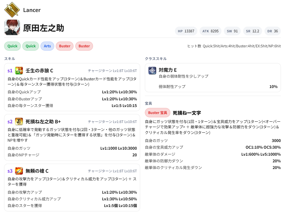Image resolution: width=287 pixels, height=216 pixels.
Task: Select the first Quick card chip
Action: coord(12,46)
